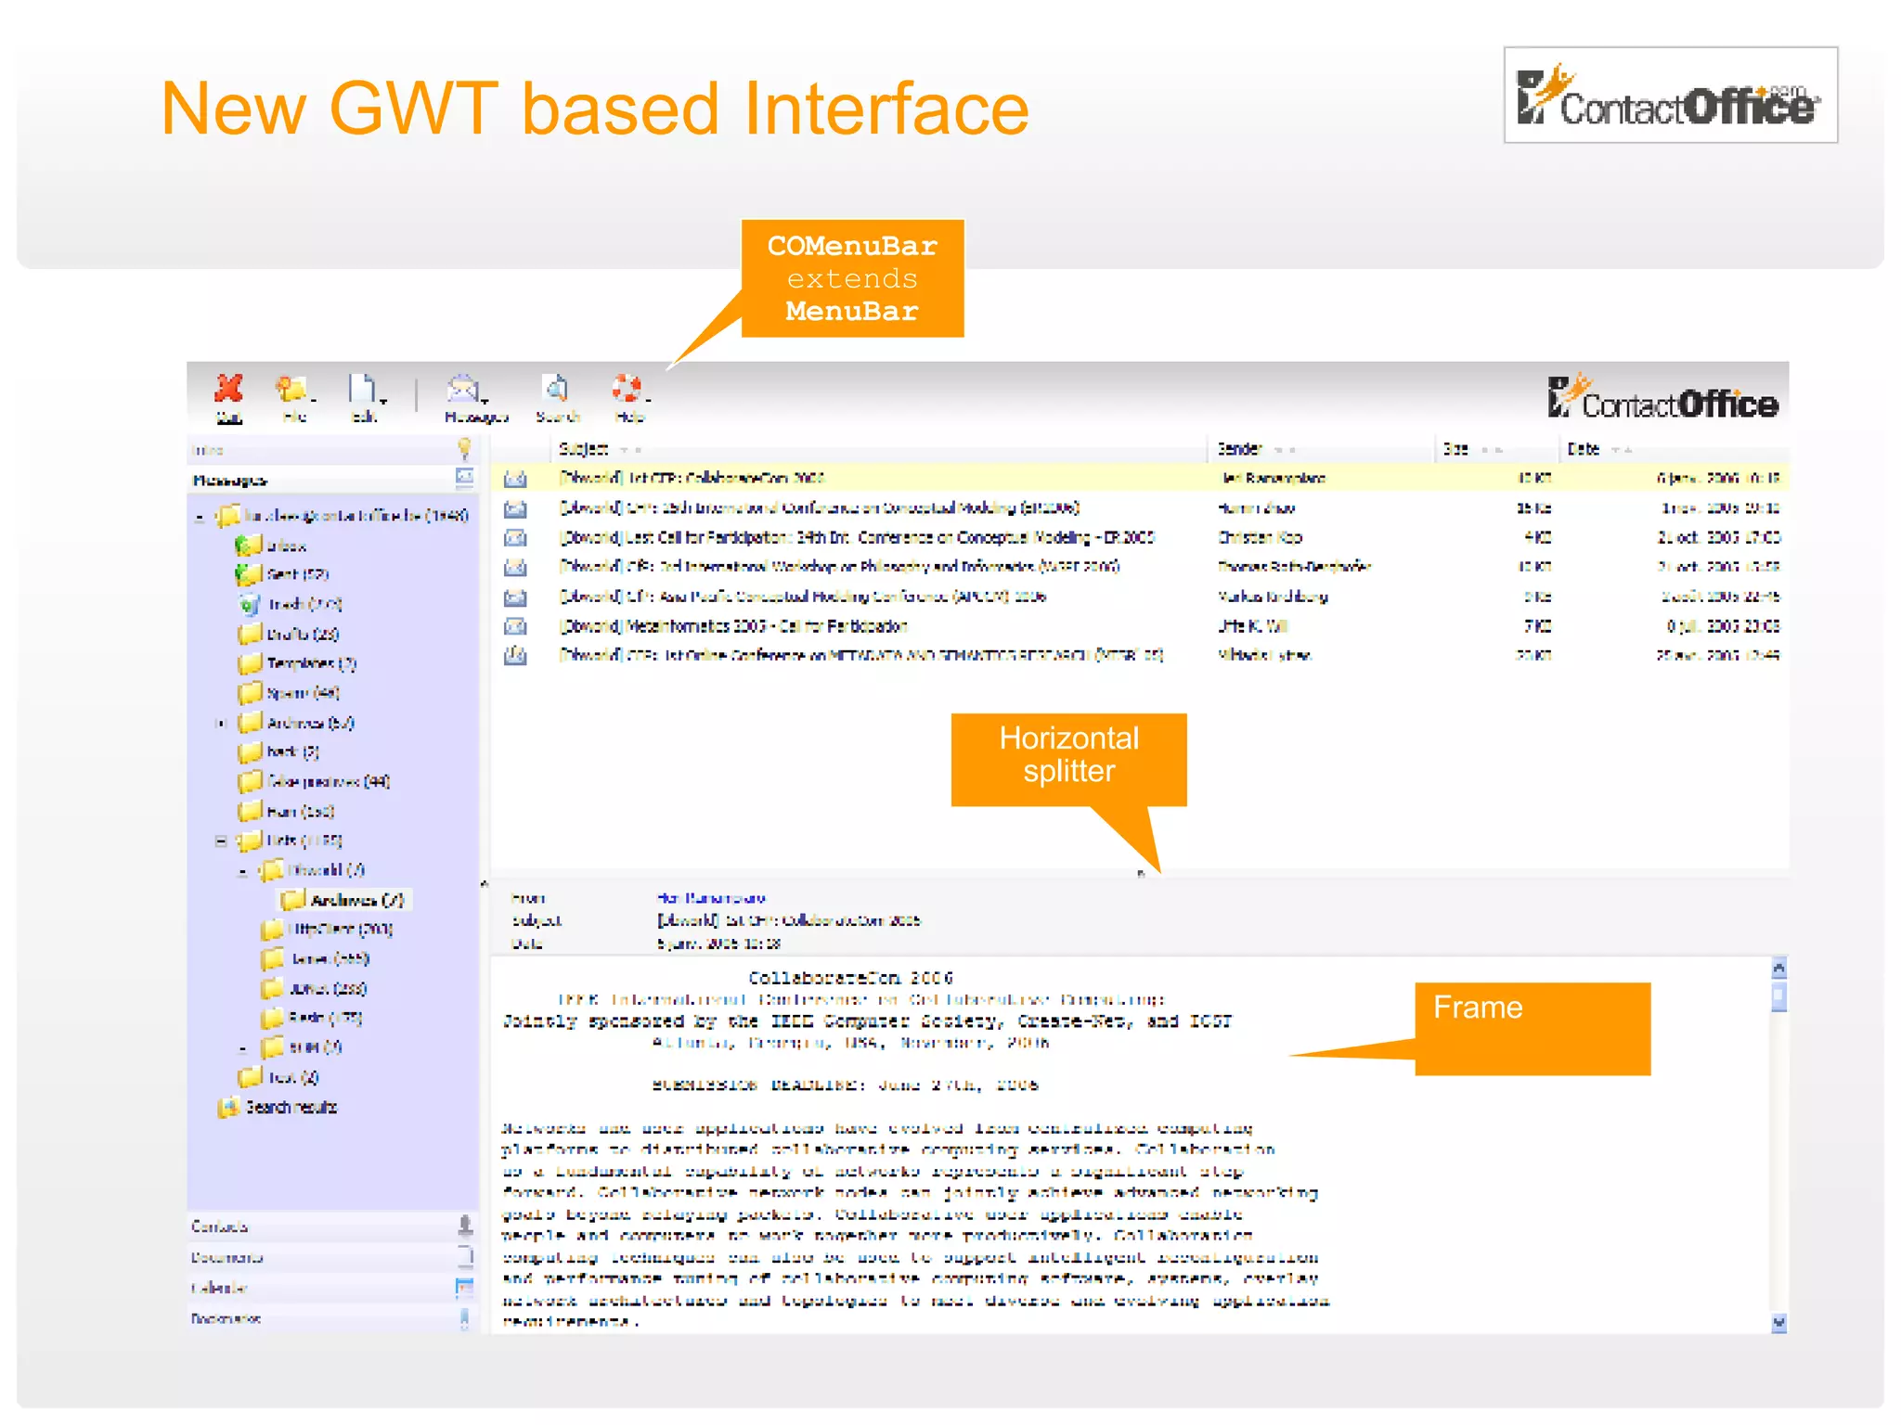Sort messages by Size column

coord(1455,449)
